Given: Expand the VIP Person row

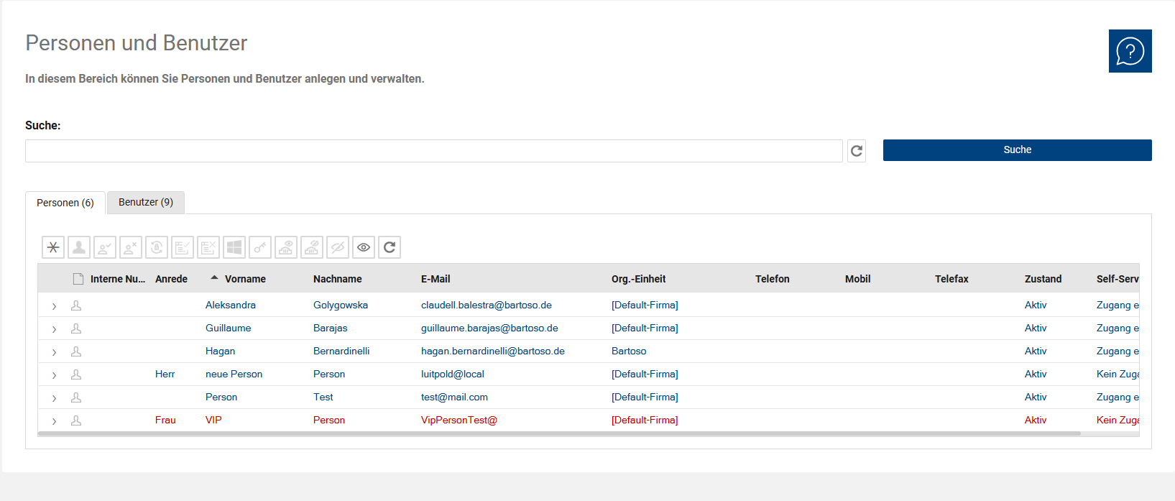Looking at the screenshot, I should pos(54,421).
